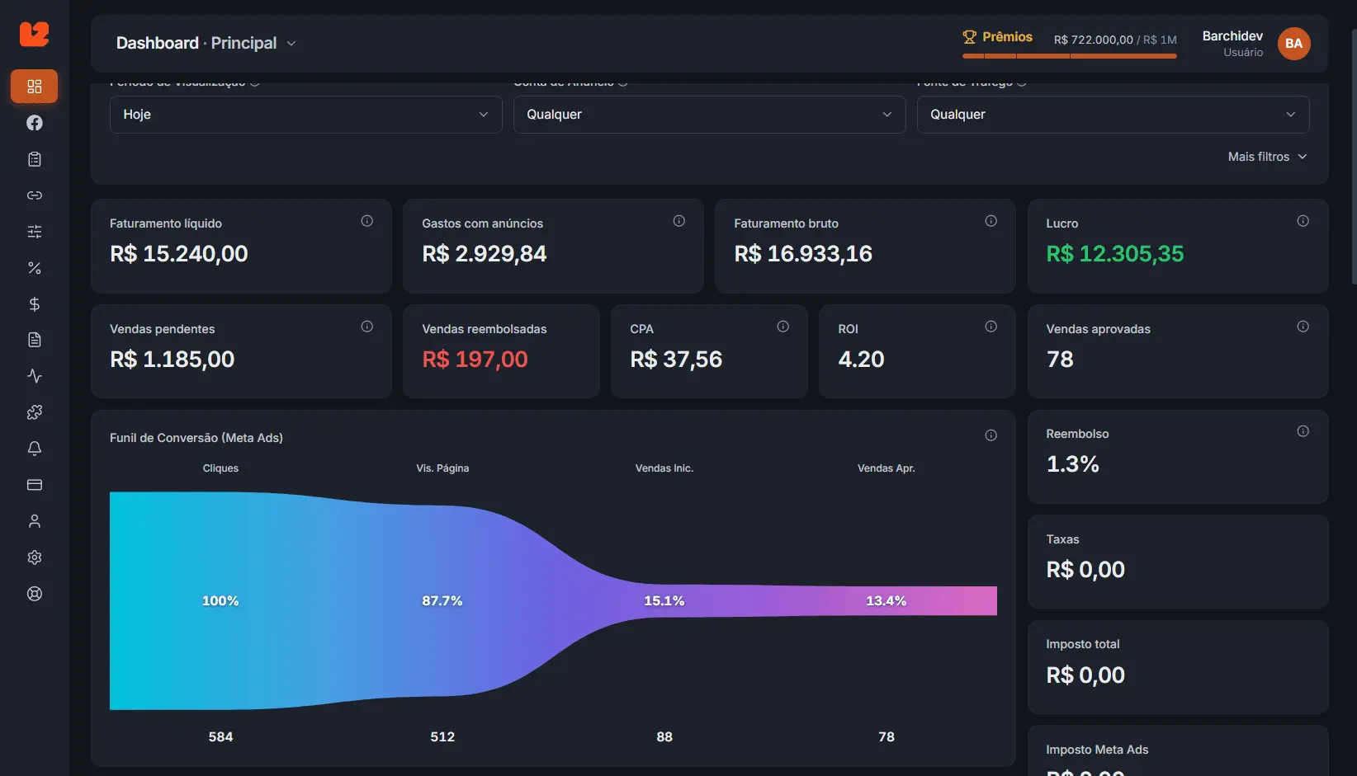The width and height of the screenshot is (1357, 776).
Task: Click the info icon on ROI card
Action: coord(991,327)
